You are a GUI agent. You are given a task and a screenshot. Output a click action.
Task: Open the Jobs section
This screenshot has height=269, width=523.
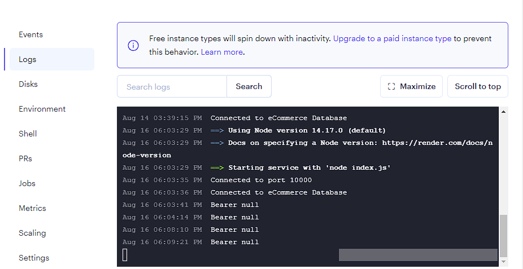pyautogui.click(x=27, y=183)
